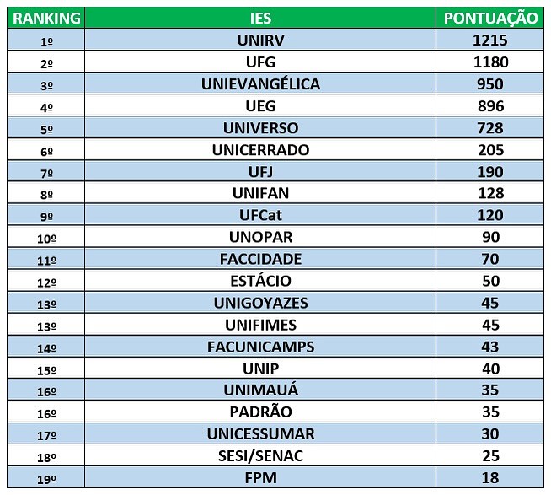
Task: Select the UFG institution cell
Action: coord(260,62)
